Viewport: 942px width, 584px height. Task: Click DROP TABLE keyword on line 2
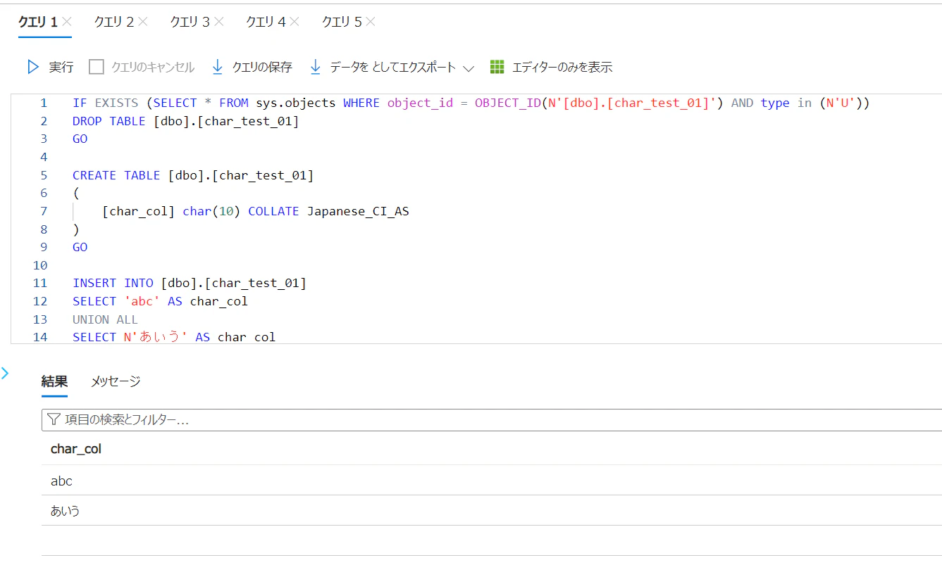pos(109,121)
